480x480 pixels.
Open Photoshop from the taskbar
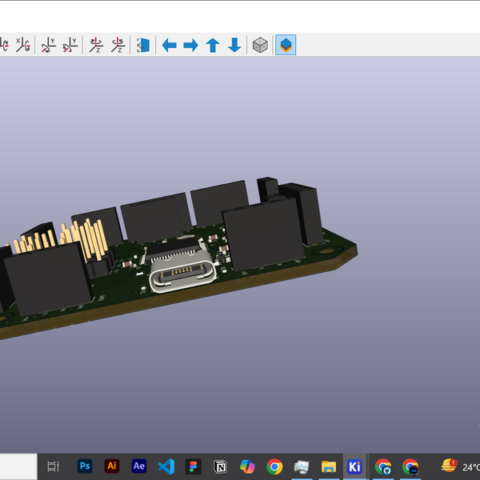(x=85, y=466)
